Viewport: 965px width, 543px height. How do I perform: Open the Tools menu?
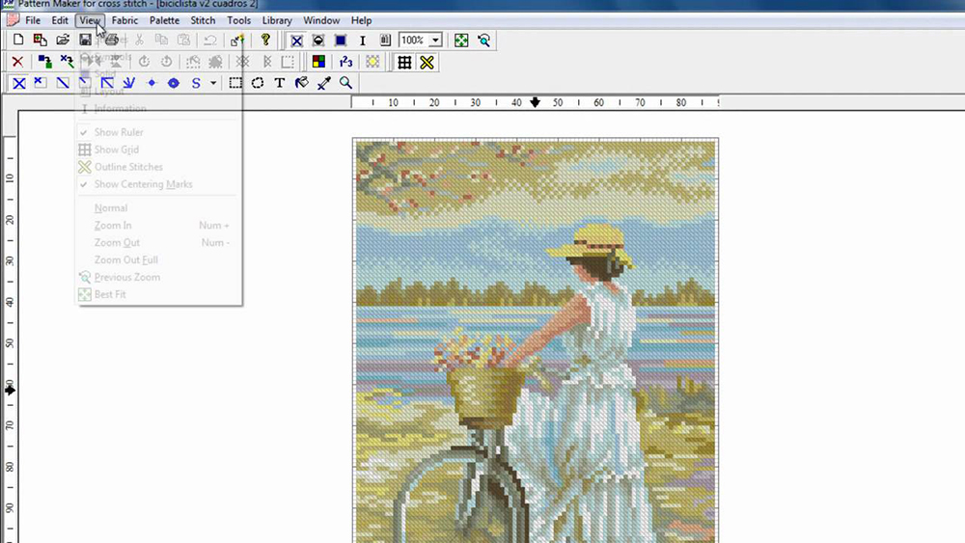pyautogui.click(x=238, y=20)
